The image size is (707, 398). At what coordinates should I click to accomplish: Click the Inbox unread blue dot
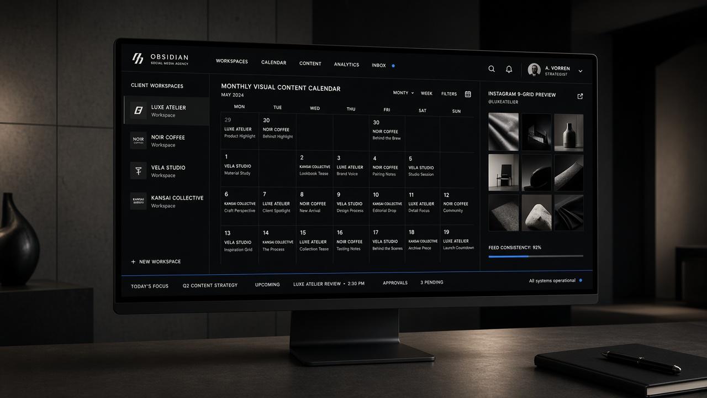tap(393, 66)
